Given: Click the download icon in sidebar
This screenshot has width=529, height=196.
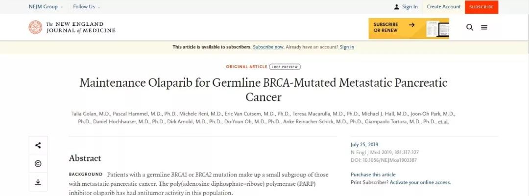Looking at the screenshot, I should point(38,182).
